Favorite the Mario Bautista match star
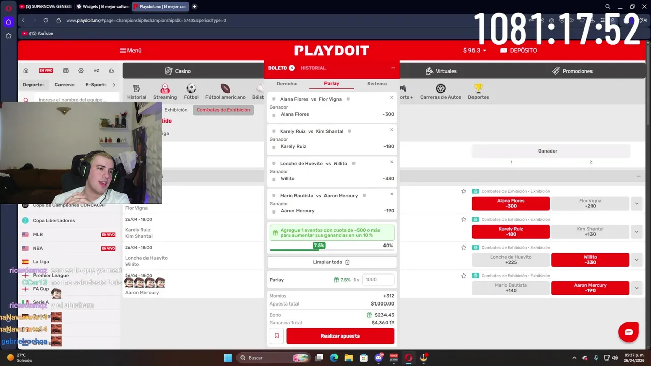The width and height of the screenshot is (651, 366). (x=464, y=276)
